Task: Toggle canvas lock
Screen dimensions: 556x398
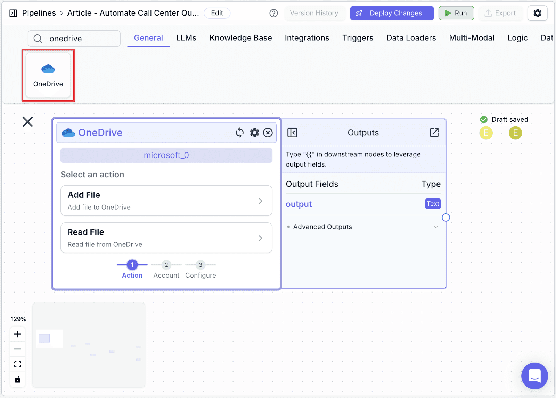Action: coord(18,379)
